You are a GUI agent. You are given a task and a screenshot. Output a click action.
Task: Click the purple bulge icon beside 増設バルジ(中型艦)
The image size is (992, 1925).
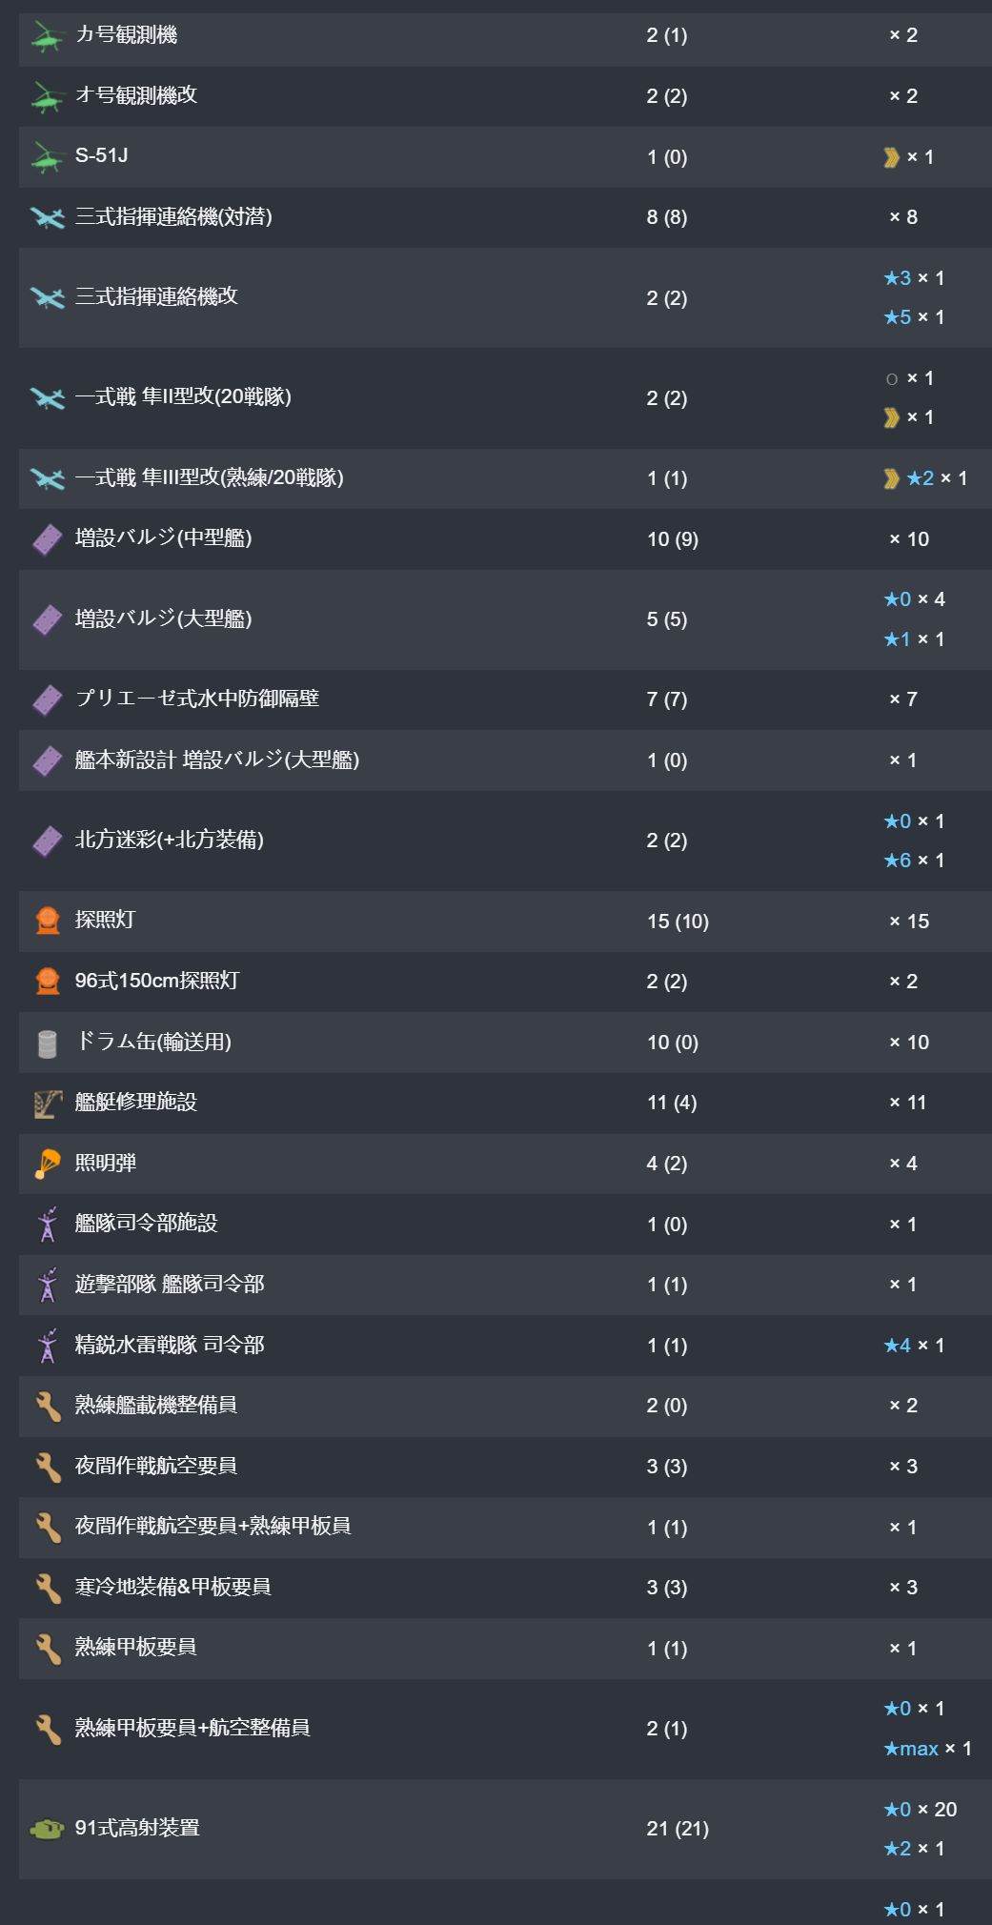tap(47, 539)
